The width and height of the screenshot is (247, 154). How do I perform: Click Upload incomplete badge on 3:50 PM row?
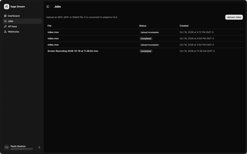pos(150,45)
